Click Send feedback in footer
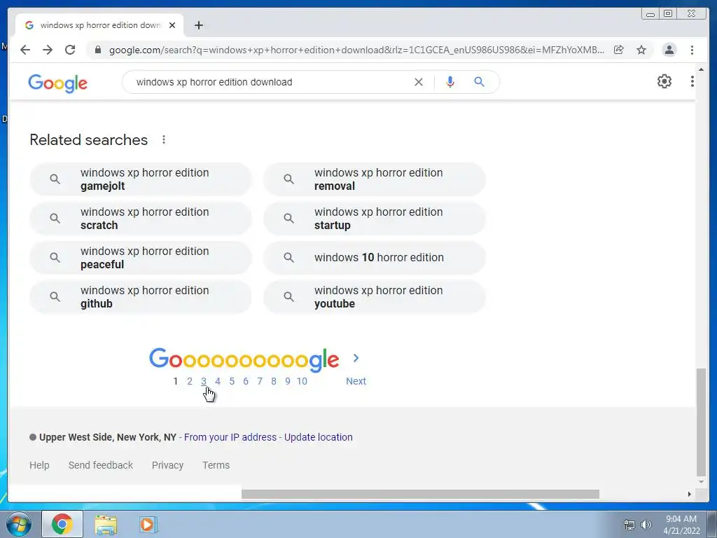Screen dimensions: 717x538 point(101,465)
